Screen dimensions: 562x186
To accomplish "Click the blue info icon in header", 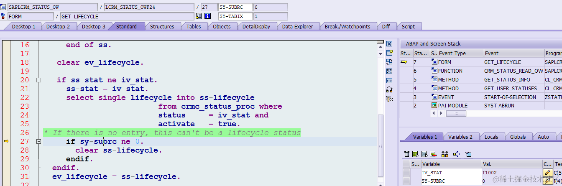I will pyautogui.click(x=208, y=16).
